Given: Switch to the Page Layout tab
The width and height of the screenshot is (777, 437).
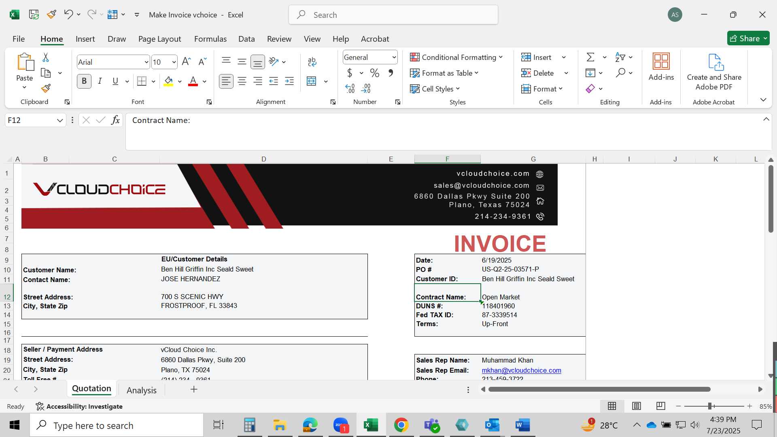Looking at the screenshot, I should click(159, 39).
